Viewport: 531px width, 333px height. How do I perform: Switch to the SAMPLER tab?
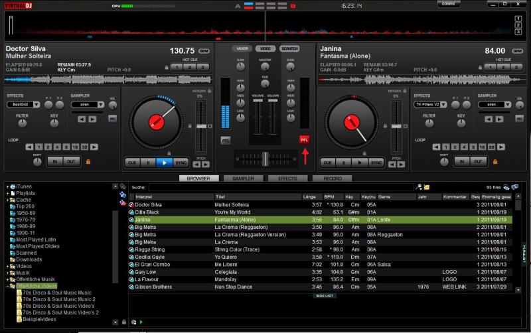coord(242,178)
